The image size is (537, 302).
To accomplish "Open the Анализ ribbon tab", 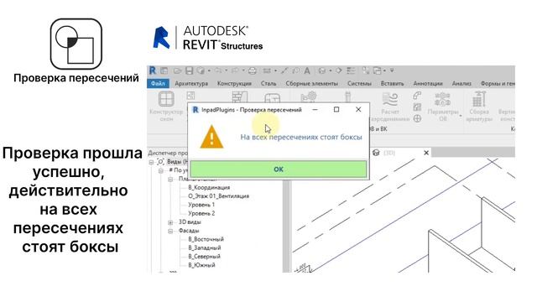I will [x=461, y=83].
